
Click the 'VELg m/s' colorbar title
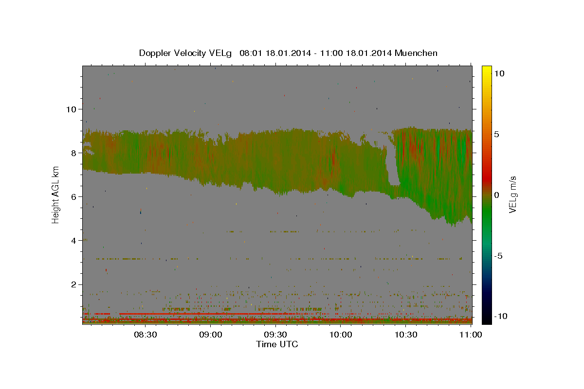513,195
